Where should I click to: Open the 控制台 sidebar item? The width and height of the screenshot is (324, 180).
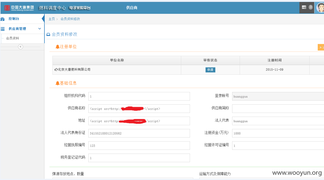point(22,19)
